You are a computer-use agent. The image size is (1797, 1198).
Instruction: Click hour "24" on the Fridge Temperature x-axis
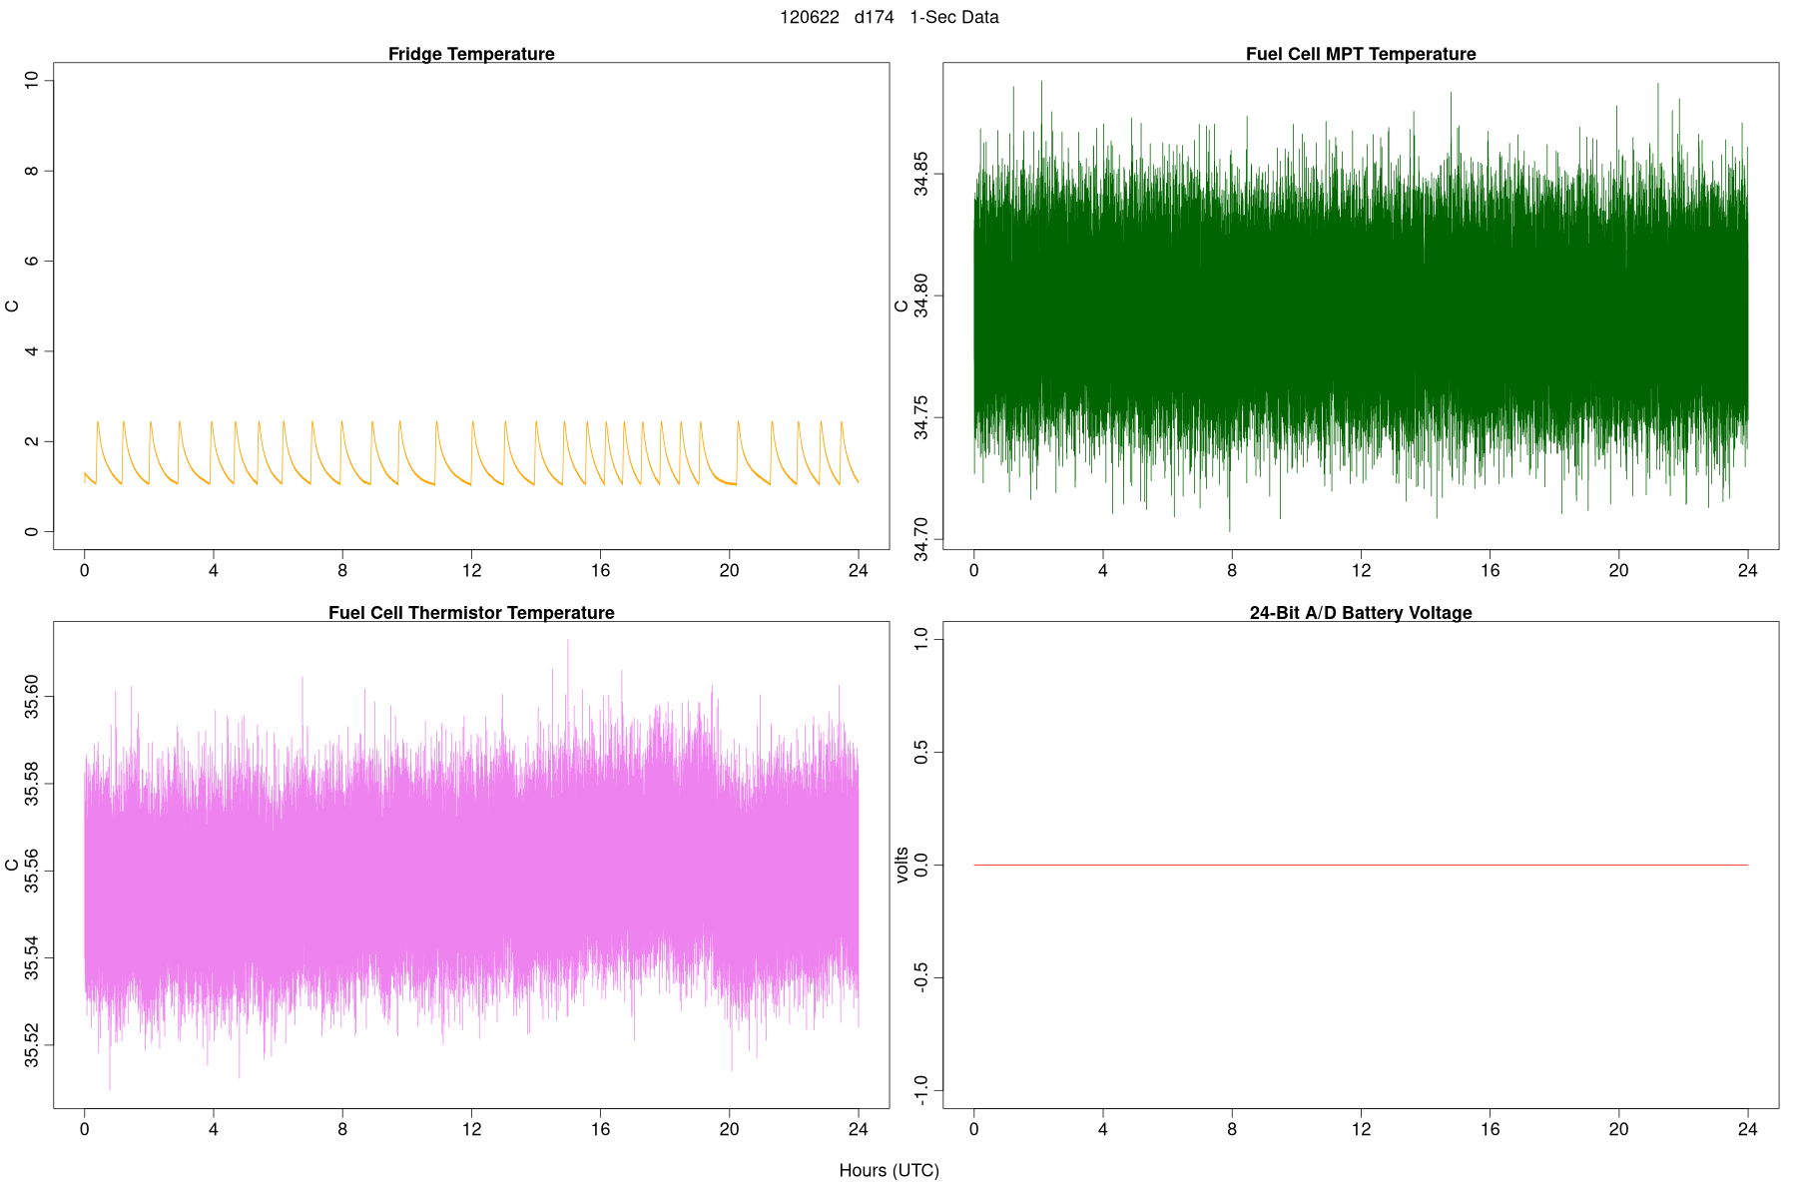coord(859,571)
